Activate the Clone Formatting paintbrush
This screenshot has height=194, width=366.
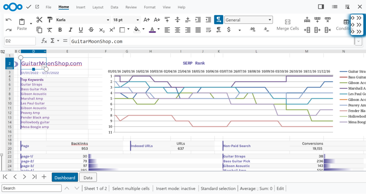pyautogui.click(x=50, y=20)
